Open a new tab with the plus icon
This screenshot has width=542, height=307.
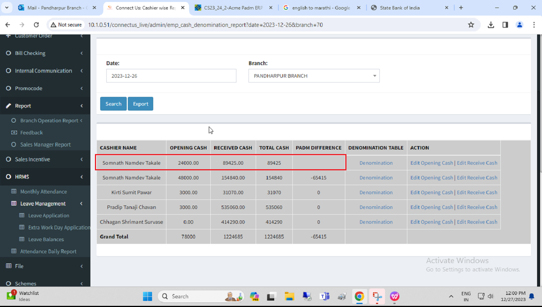461,8
